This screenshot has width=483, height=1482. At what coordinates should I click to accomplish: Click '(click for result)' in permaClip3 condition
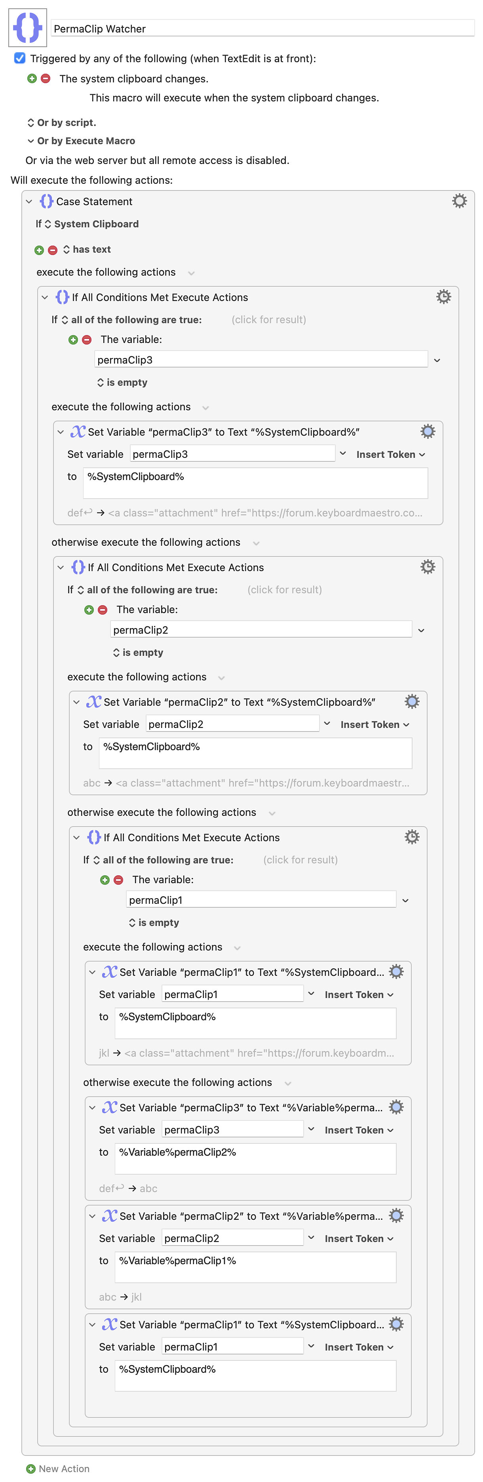click(268, 320)
